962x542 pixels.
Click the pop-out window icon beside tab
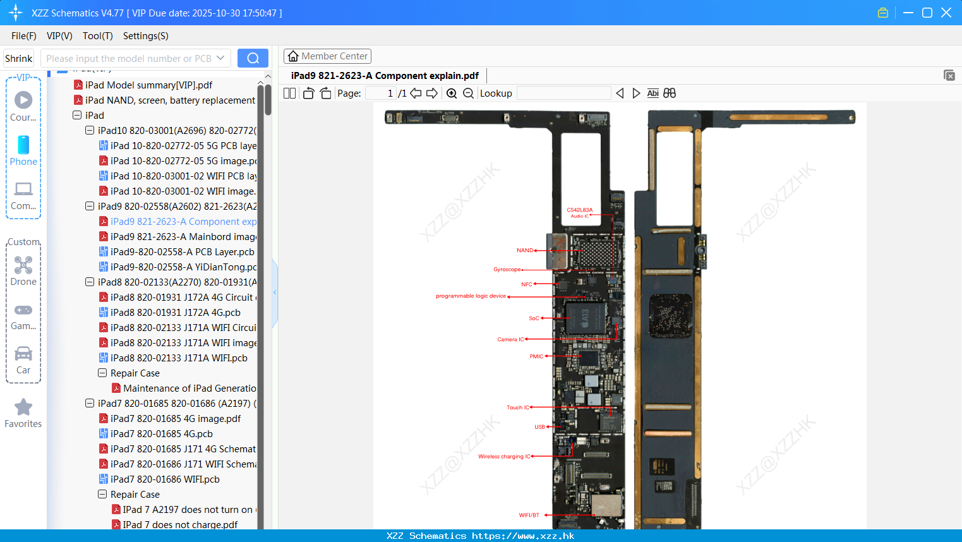point(949,75)
